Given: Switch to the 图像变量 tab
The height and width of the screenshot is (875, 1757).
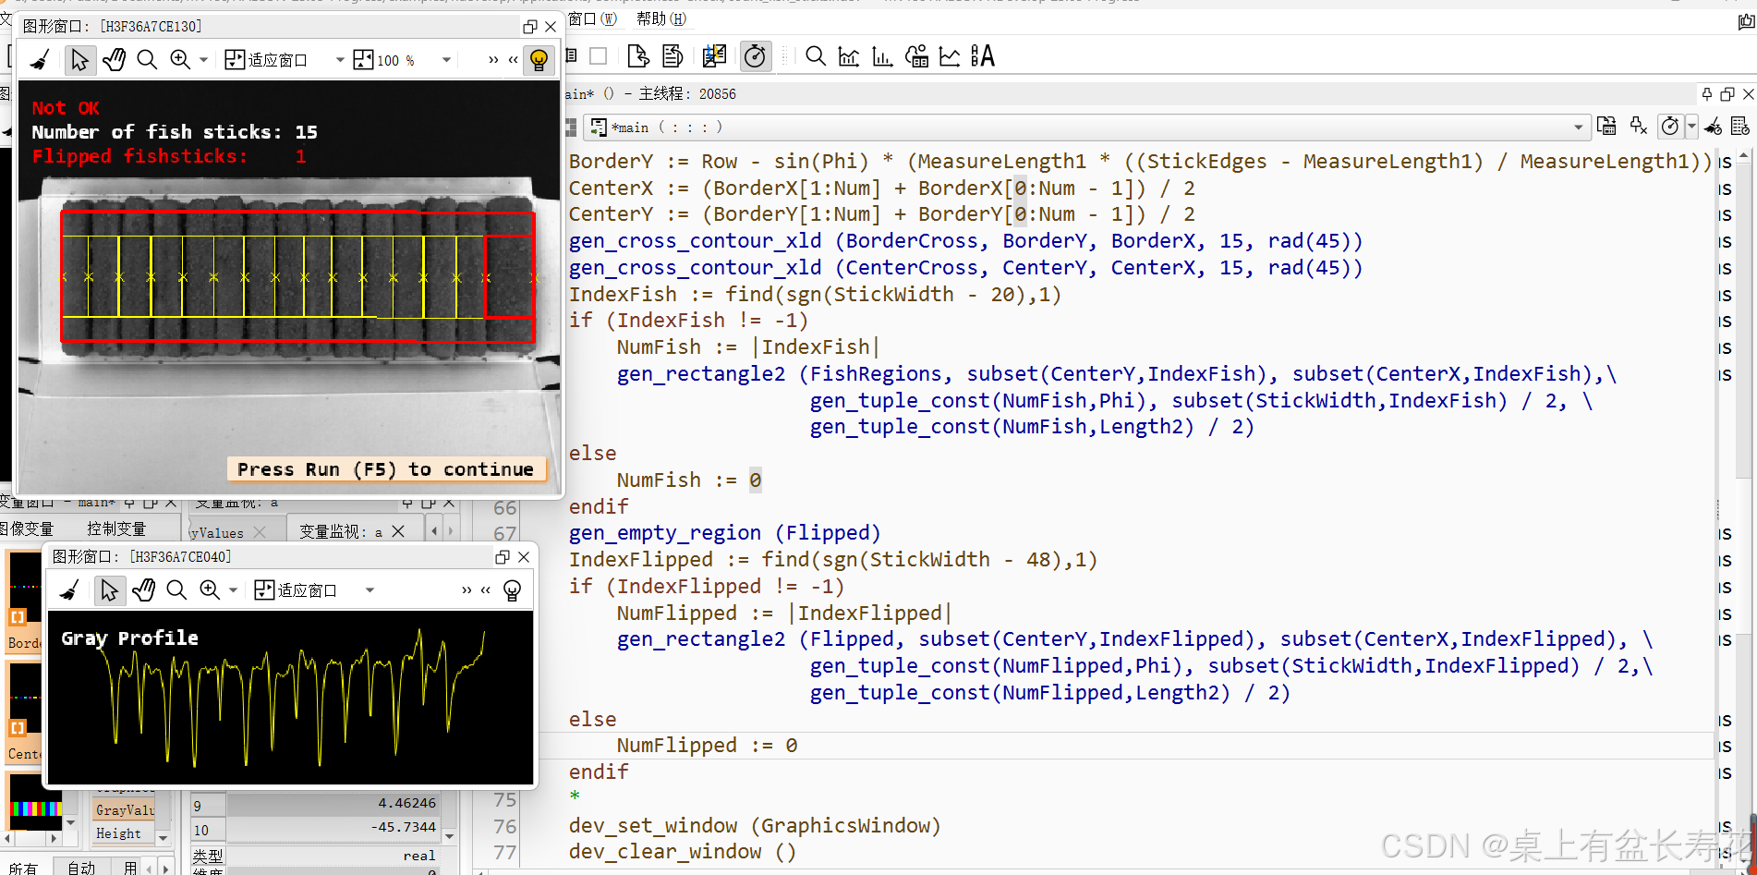Looking at the screenshot, I should pyautogui.click(x=27, y=529).
